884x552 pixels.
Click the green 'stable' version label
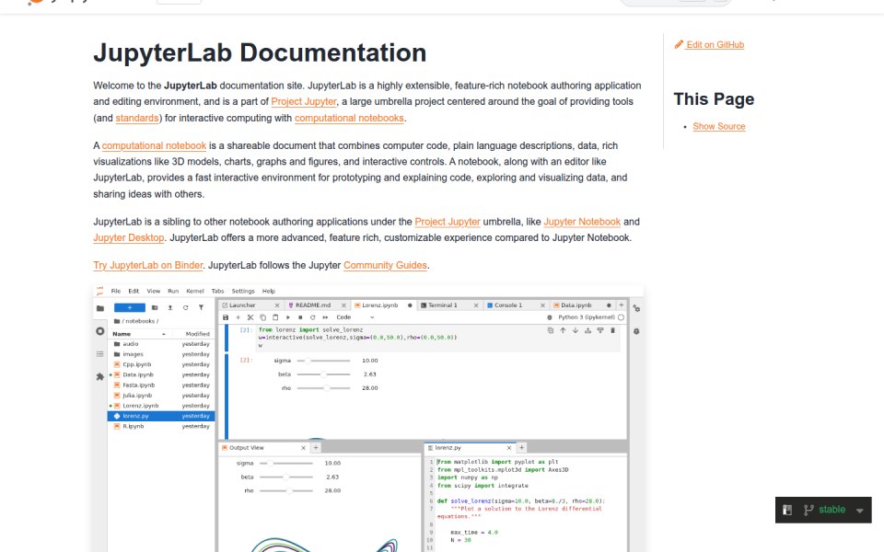pos(832,509)
